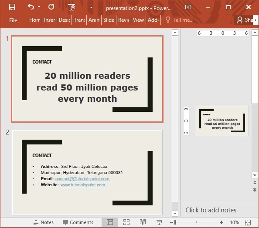Click the Share button
Screen dimensions: 259x228
pos(245,20)
